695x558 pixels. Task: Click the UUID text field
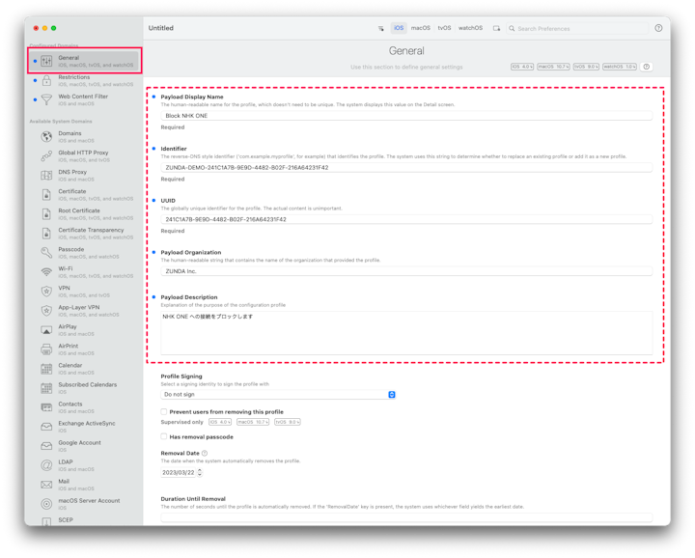[x=406, y=219]
